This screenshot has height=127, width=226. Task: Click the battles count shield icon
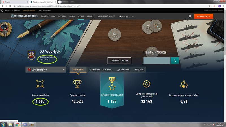pos(40,84)
